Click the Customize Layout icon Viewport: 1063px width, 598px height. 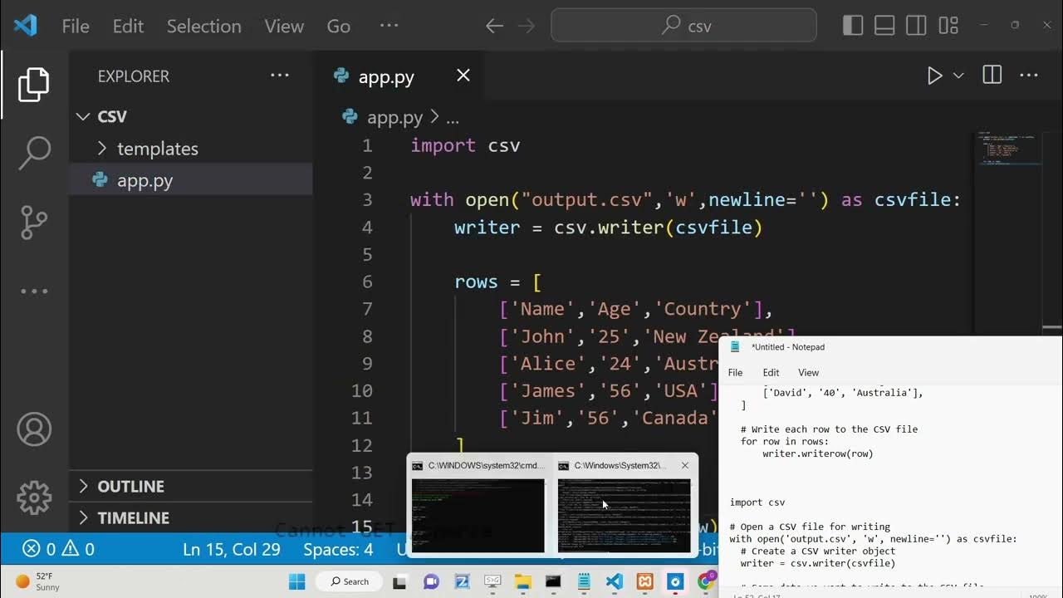point(948,26)
